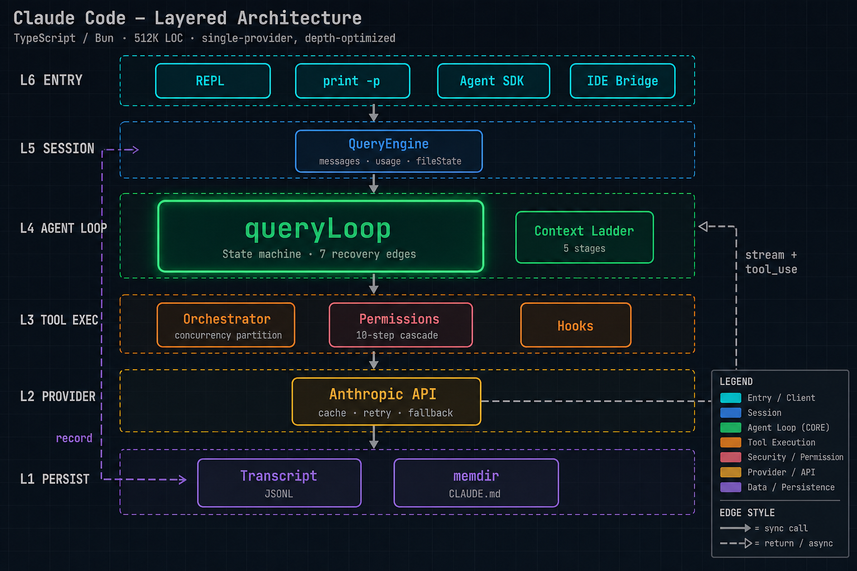Click the "Agent Loop (CORE)" legend text

tap(788, 428)
